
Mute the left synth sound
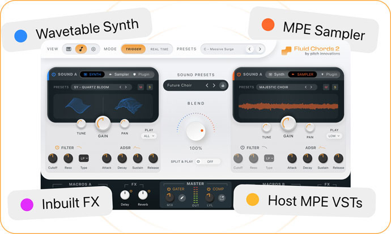[140, 87]
